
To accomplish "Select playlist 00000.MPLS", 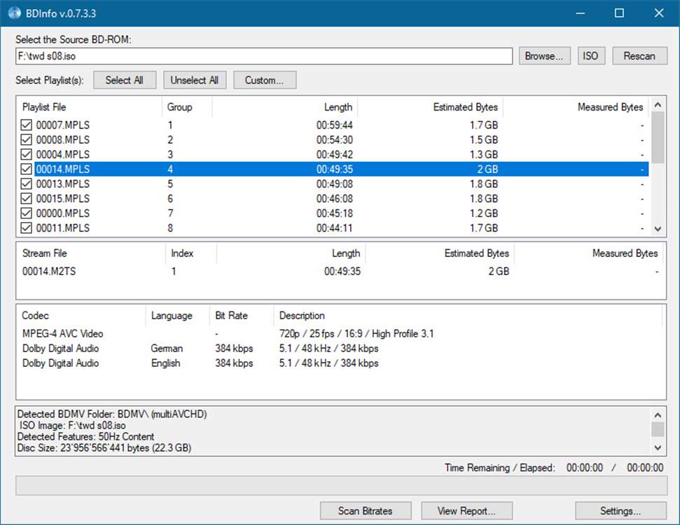I will pyautogui.click(x=333, y=213).
